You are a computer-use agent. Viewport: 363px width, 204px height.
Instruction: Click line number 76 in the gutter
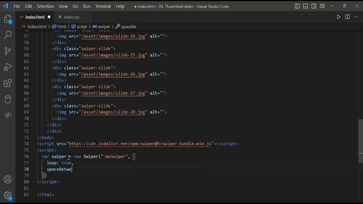click(x=27, y=156)
